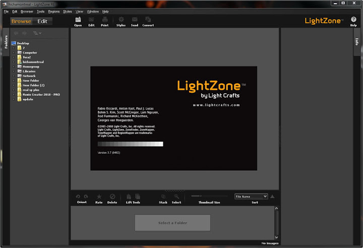Rotate left with Orient counterclockwise arrow
Viewport: 363px width, 248px height.
click(78, 197)
